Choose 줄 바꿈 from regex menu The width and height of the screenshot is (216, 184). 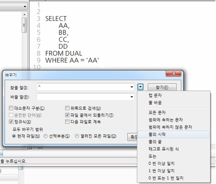pos(174,103)
